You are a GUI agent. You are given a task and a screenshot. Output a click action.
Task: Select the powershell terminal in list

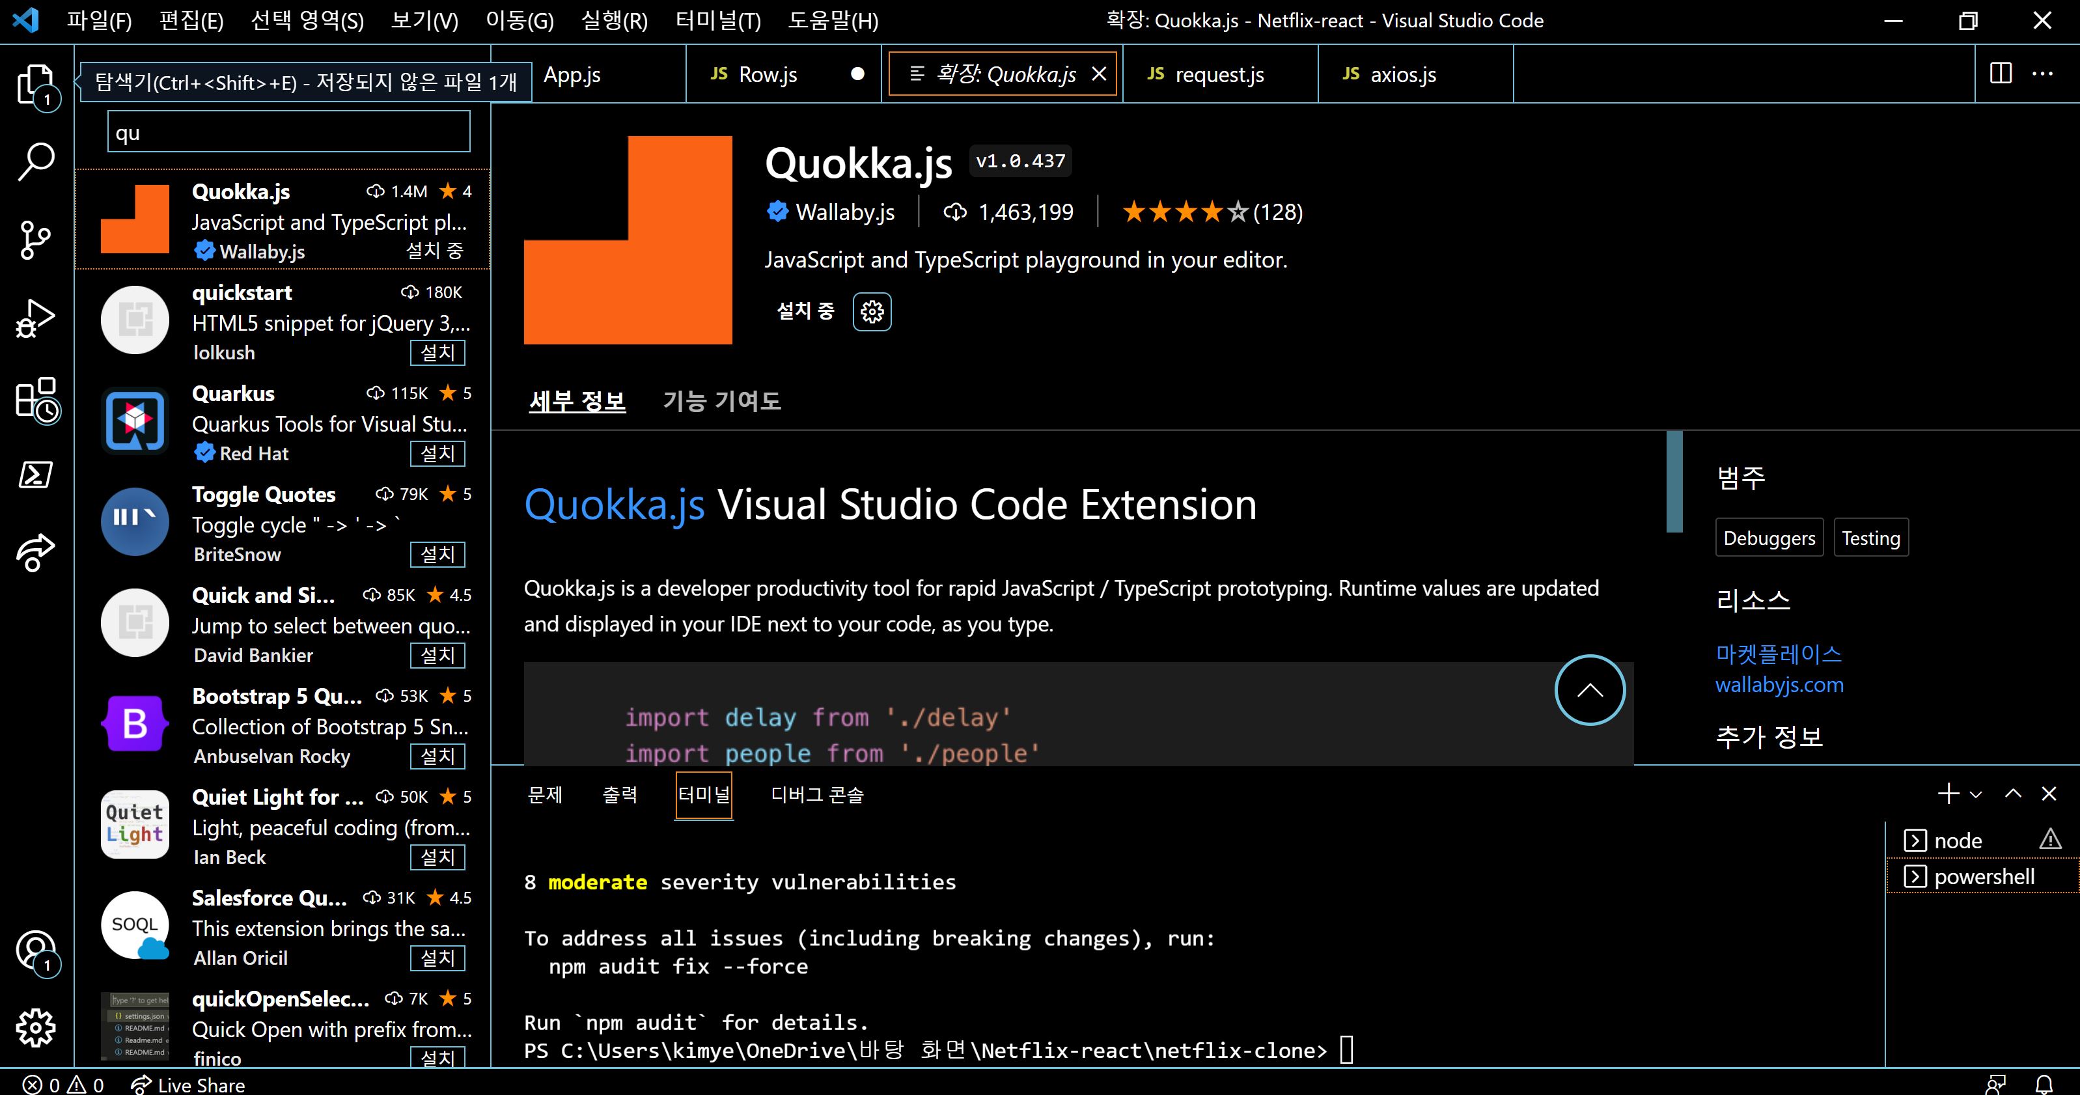pos(1983,877)
